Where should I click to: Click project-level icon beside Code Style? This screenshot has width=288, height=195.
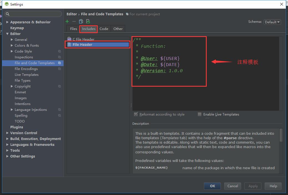(59, 51)
